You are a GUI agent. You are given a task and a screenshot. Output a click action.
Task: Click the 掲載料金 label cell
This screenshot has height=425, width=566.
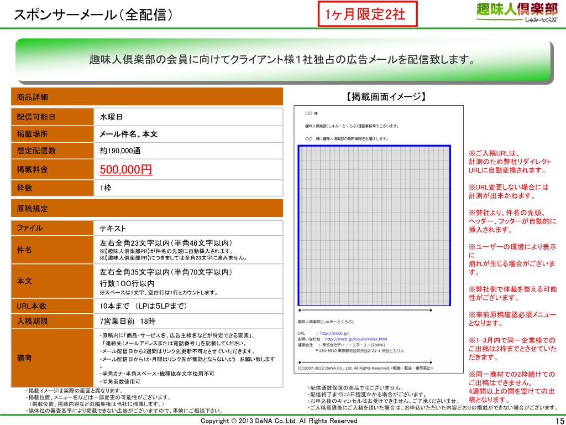click(53, 169)
